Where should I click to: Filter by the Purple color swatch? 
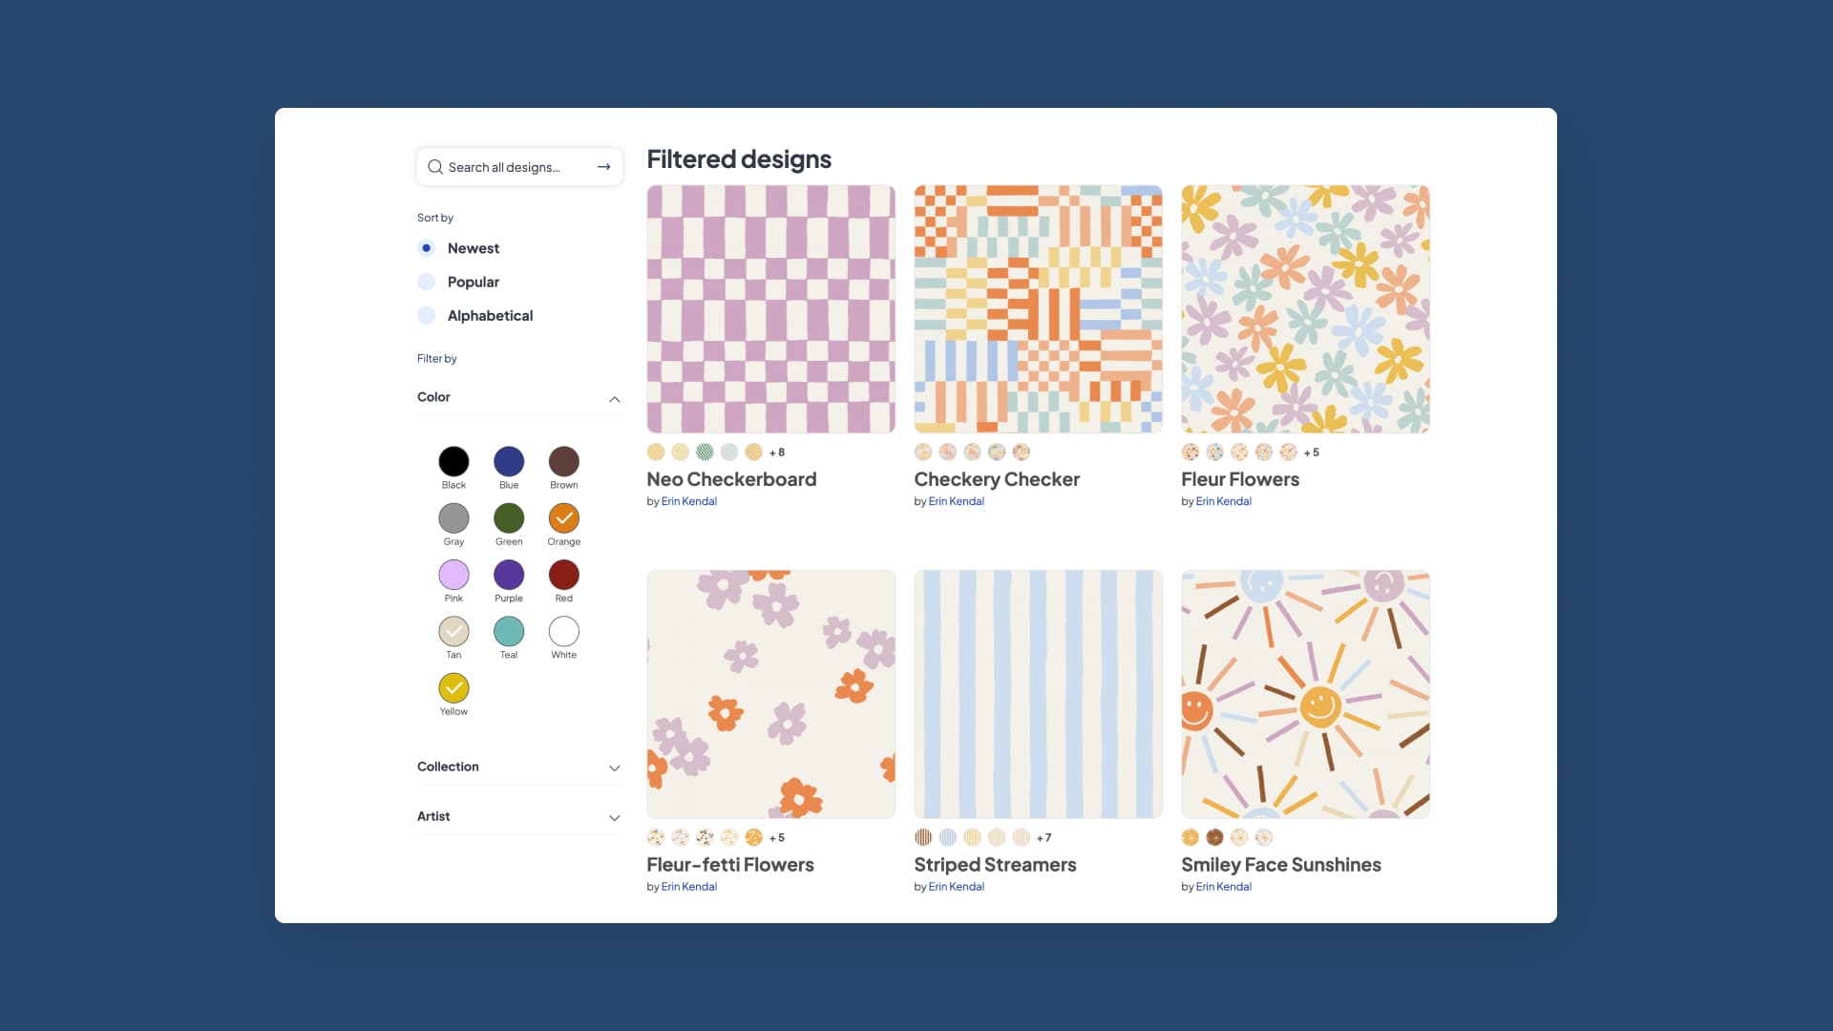pos(509,576)
